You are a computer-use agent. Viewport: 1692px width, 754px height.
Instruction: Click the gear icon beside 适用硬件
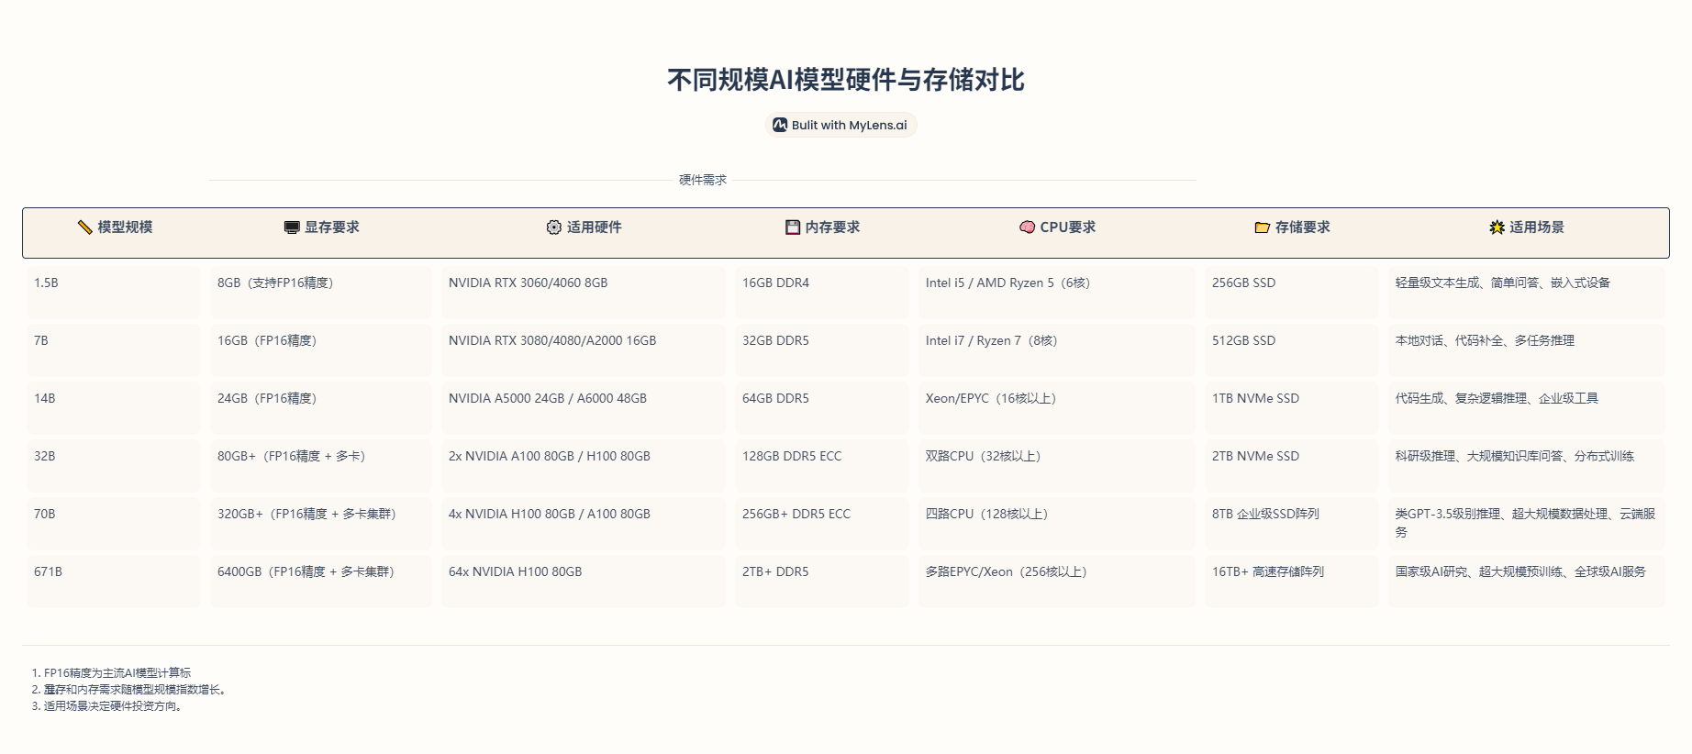(x=553, y=227)
